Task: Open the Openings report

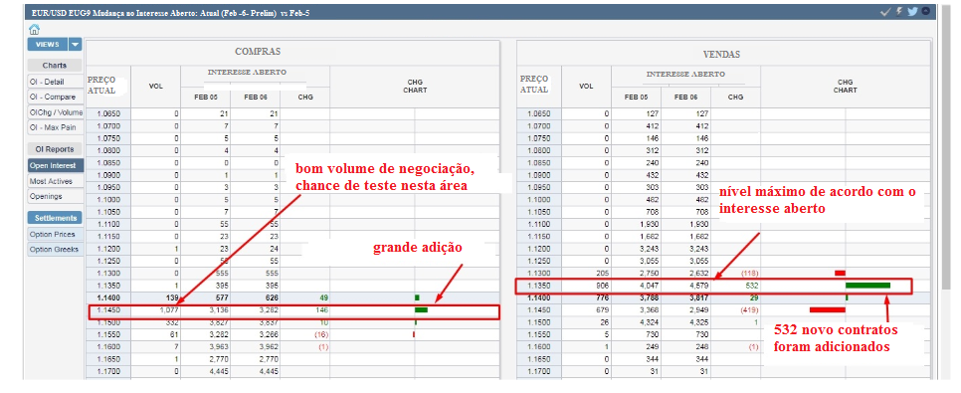Action: click(x=47, y=196)
